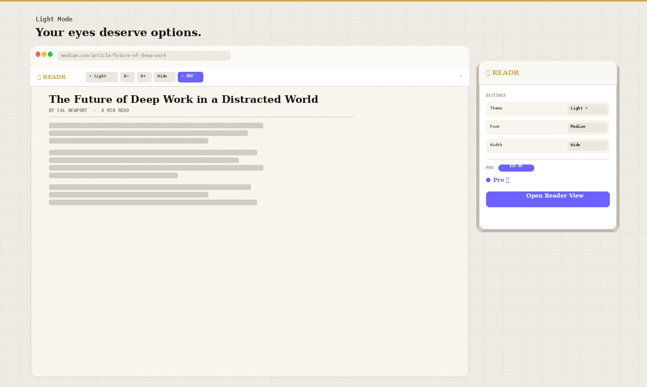Click the READR logo in the settings panel
This screenshot has width=647, height=387.
tap(502, 73)
